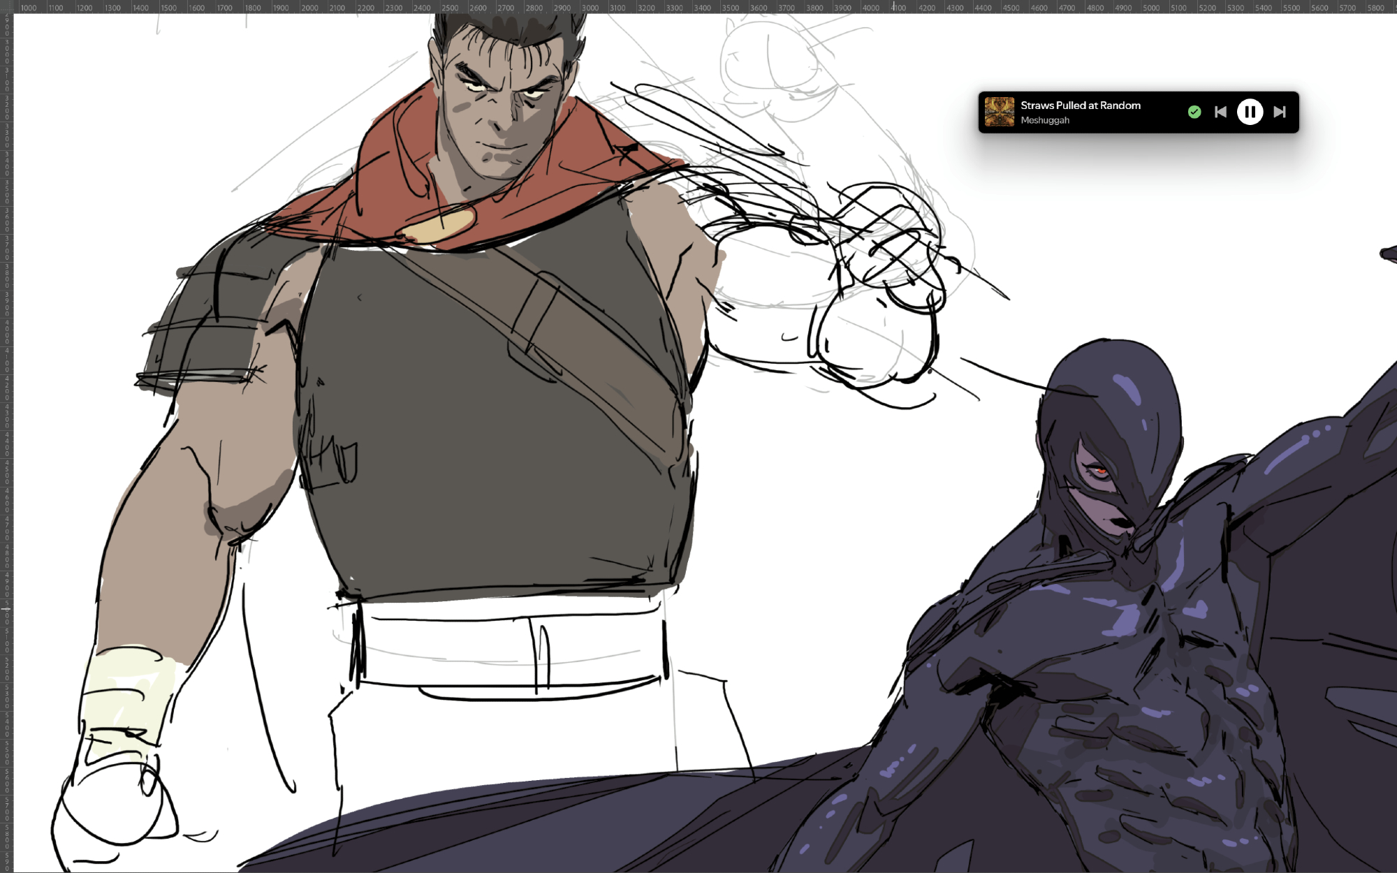This screenshot has width=1397, height=873.
Task: Click the 5000 mark on horizontal ruler
Action: pos(1151,8)
